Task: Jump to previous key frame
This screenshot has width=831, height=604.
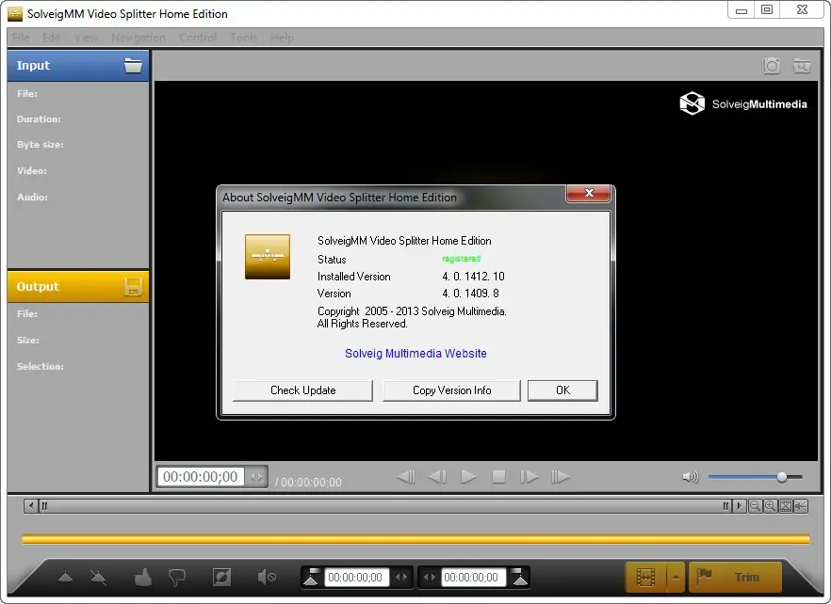Action: click(406, 477)
